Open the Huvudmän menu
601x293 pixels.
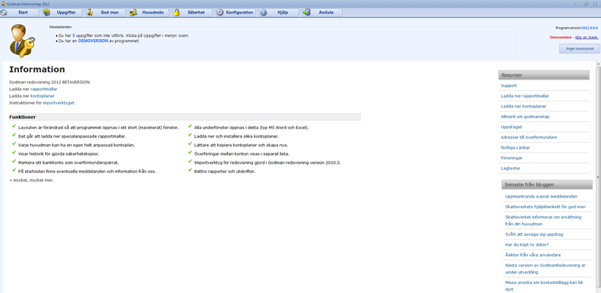click(x=149, y=12)
